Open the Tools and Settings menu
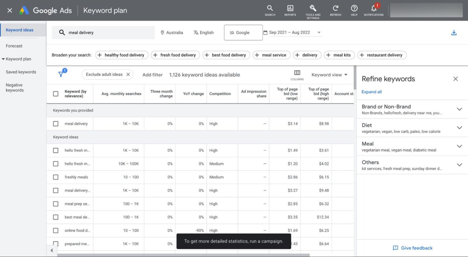 (x=313, y=10)
